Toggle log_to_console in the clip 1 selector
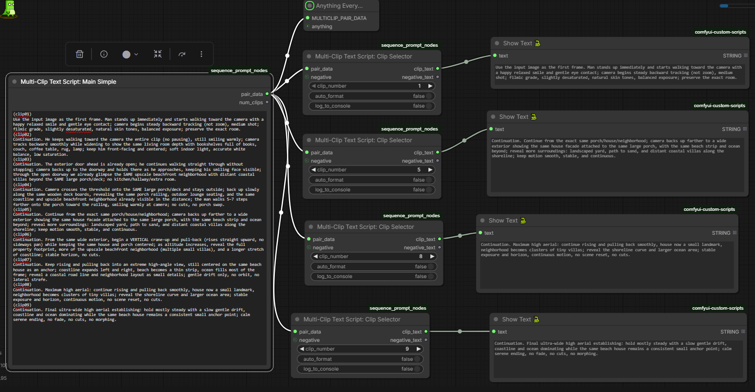The image size is (755, 392). point(371,106)
